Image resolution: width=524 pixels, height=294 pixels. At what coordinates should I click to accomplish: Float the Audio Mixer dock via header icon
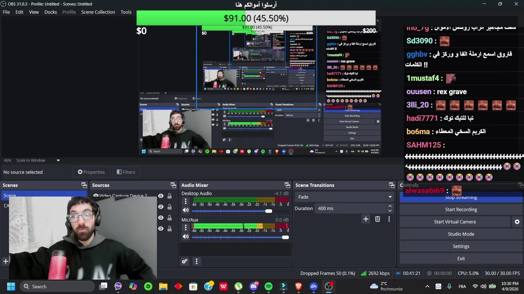point(287,185)
